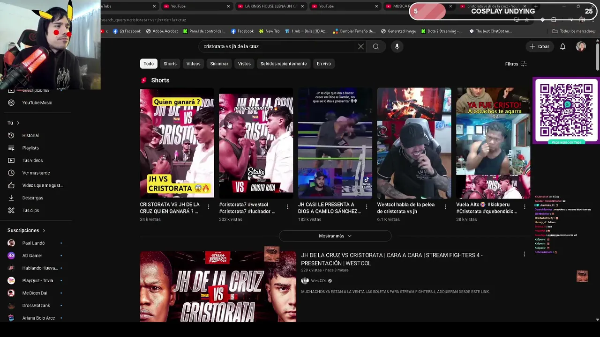Open the Todos los marcadores folder

coord(574,31)
